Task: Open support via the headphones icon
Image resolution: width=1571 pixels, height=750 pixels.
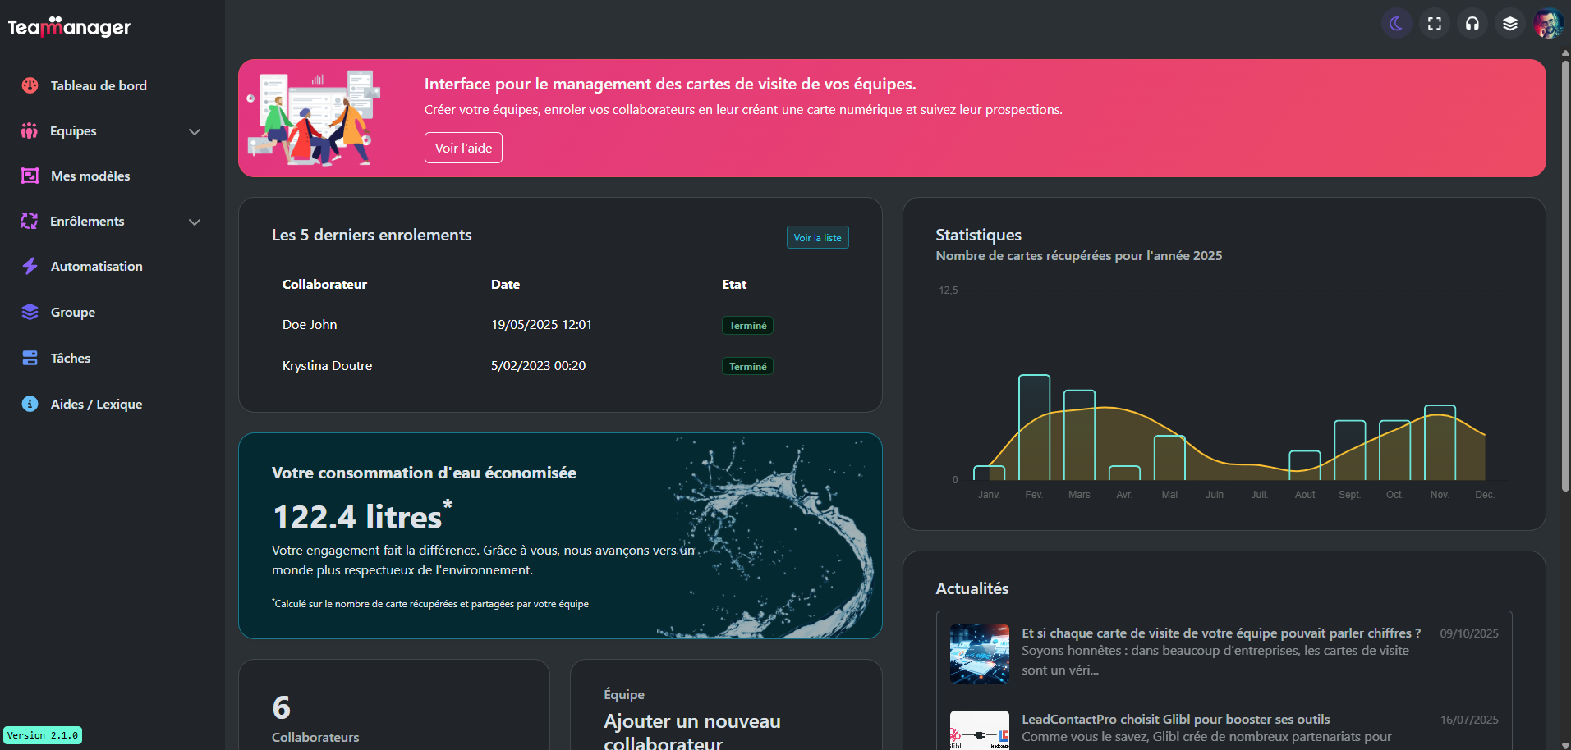Action: point(1472,24)
